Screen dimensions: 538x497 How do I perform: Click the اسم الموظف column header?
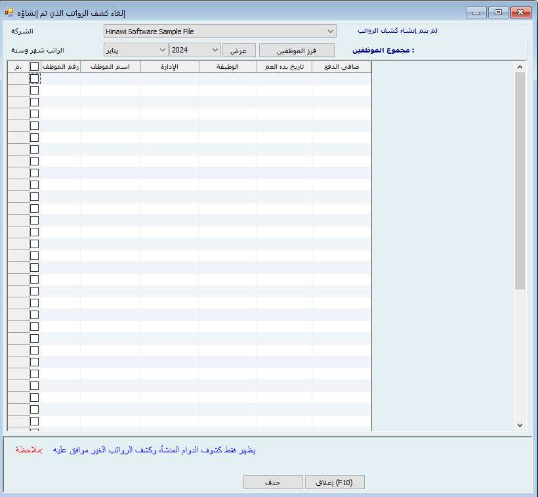point(110,67)
